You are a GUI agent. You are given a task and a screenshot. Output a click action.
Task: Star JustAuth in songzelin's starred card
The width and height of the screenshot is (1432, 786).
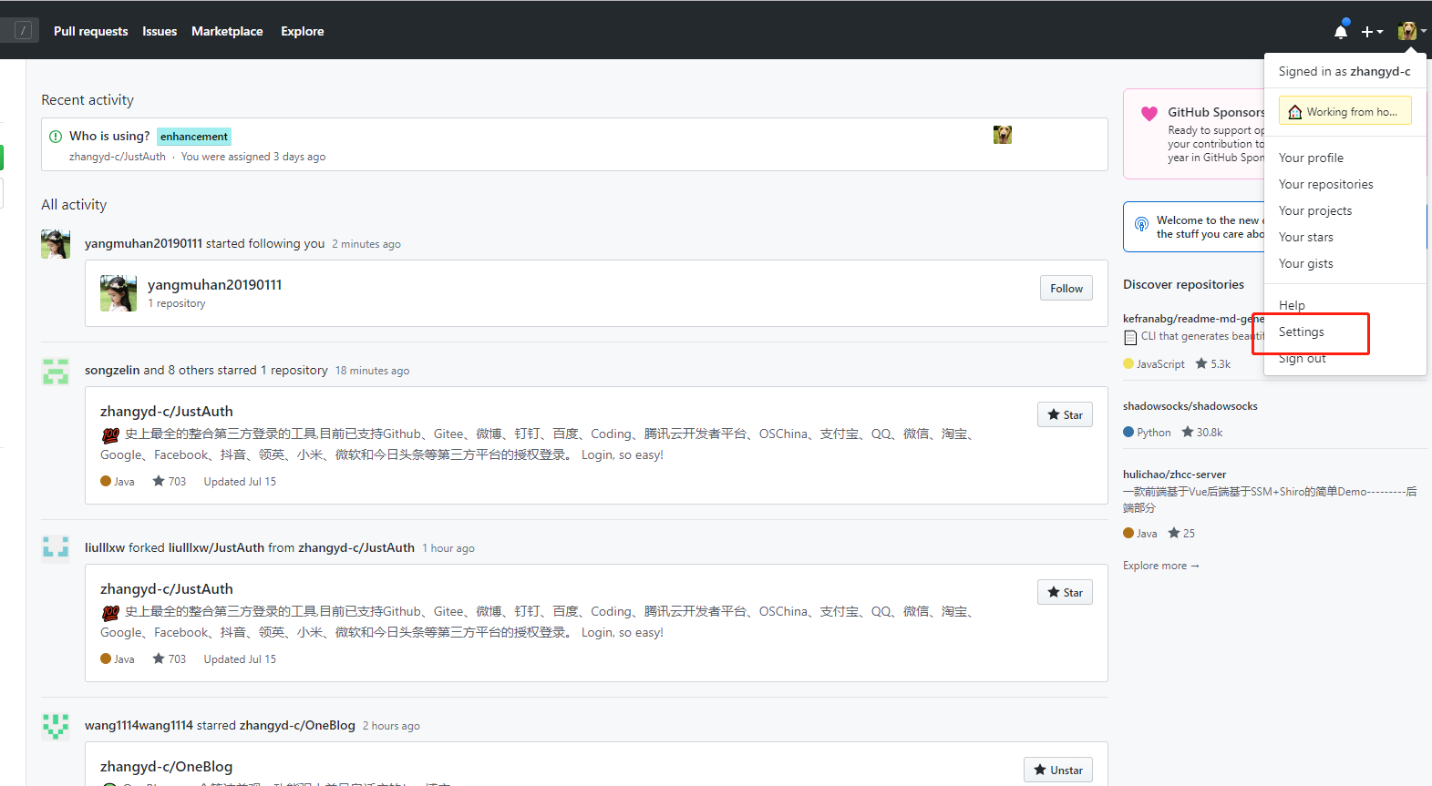[1065, 414]
